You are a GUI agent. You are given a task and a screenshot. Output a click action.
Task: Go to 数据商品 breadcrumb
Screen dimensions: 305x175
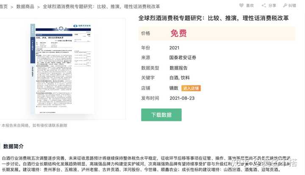pos(25,7)
